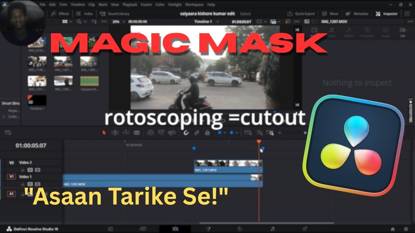
Task: Open the Sound Library panel
Action: coord(115,14)
